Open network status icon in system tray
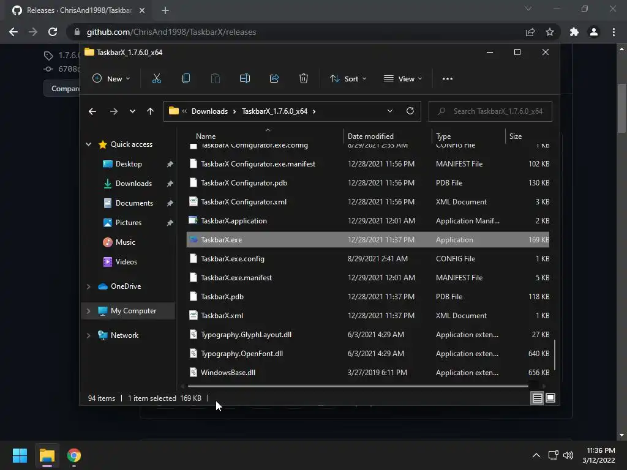The width and height of the screenshot is (627, 470). (553, 455)
